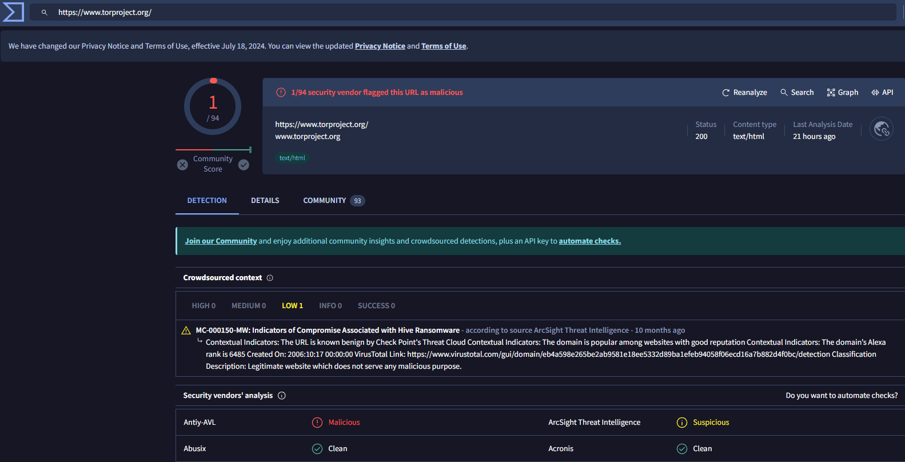
Task: Click the Clean verdict text for Abusix
Action: (338, 449)
